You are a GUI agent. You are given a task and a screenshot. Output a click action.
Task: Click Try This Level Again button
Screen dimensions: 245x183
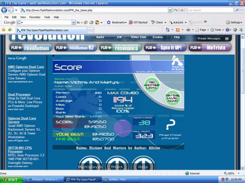172,98
